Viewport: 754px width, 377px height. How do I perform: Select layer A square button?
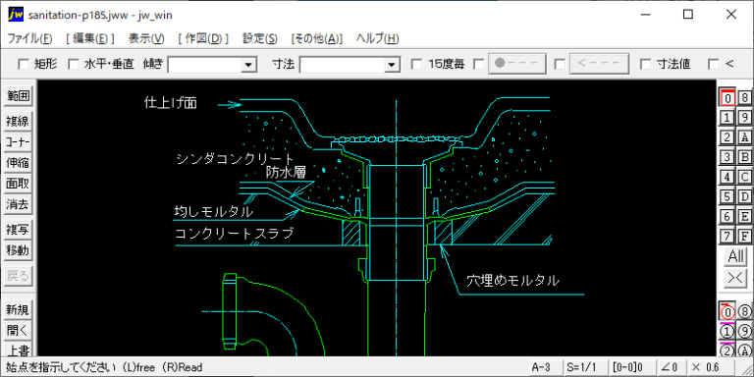coord(745,137)
